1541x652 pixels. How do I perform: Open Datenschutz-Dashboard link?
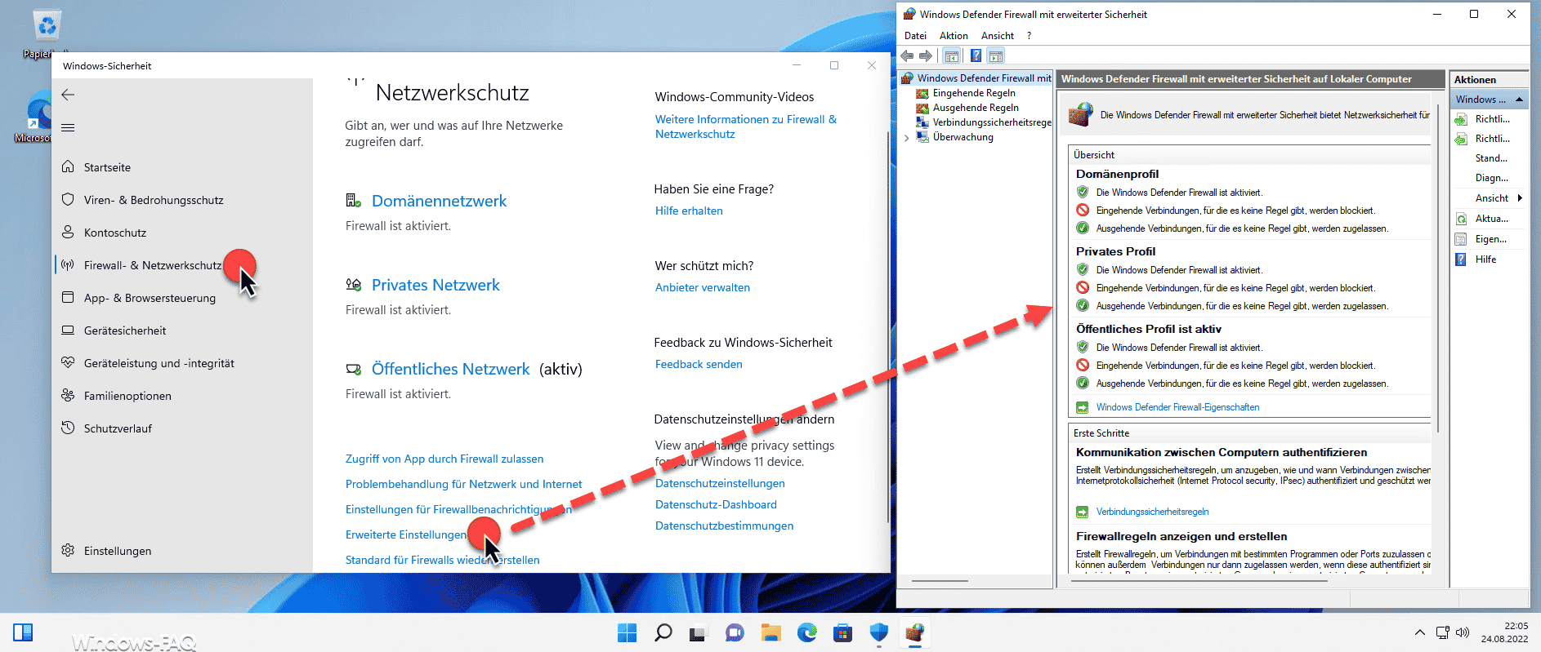[x=716, y=504]
